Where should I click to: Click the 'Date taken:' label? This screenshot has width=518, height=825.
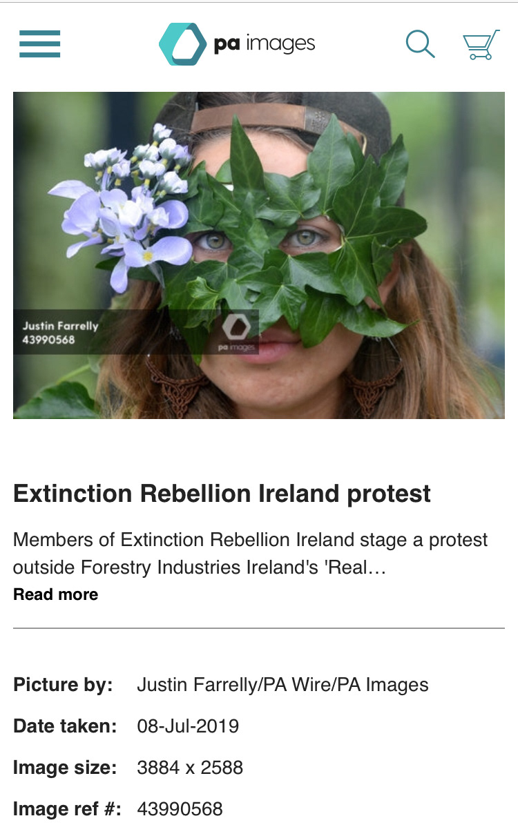(65, 726)
